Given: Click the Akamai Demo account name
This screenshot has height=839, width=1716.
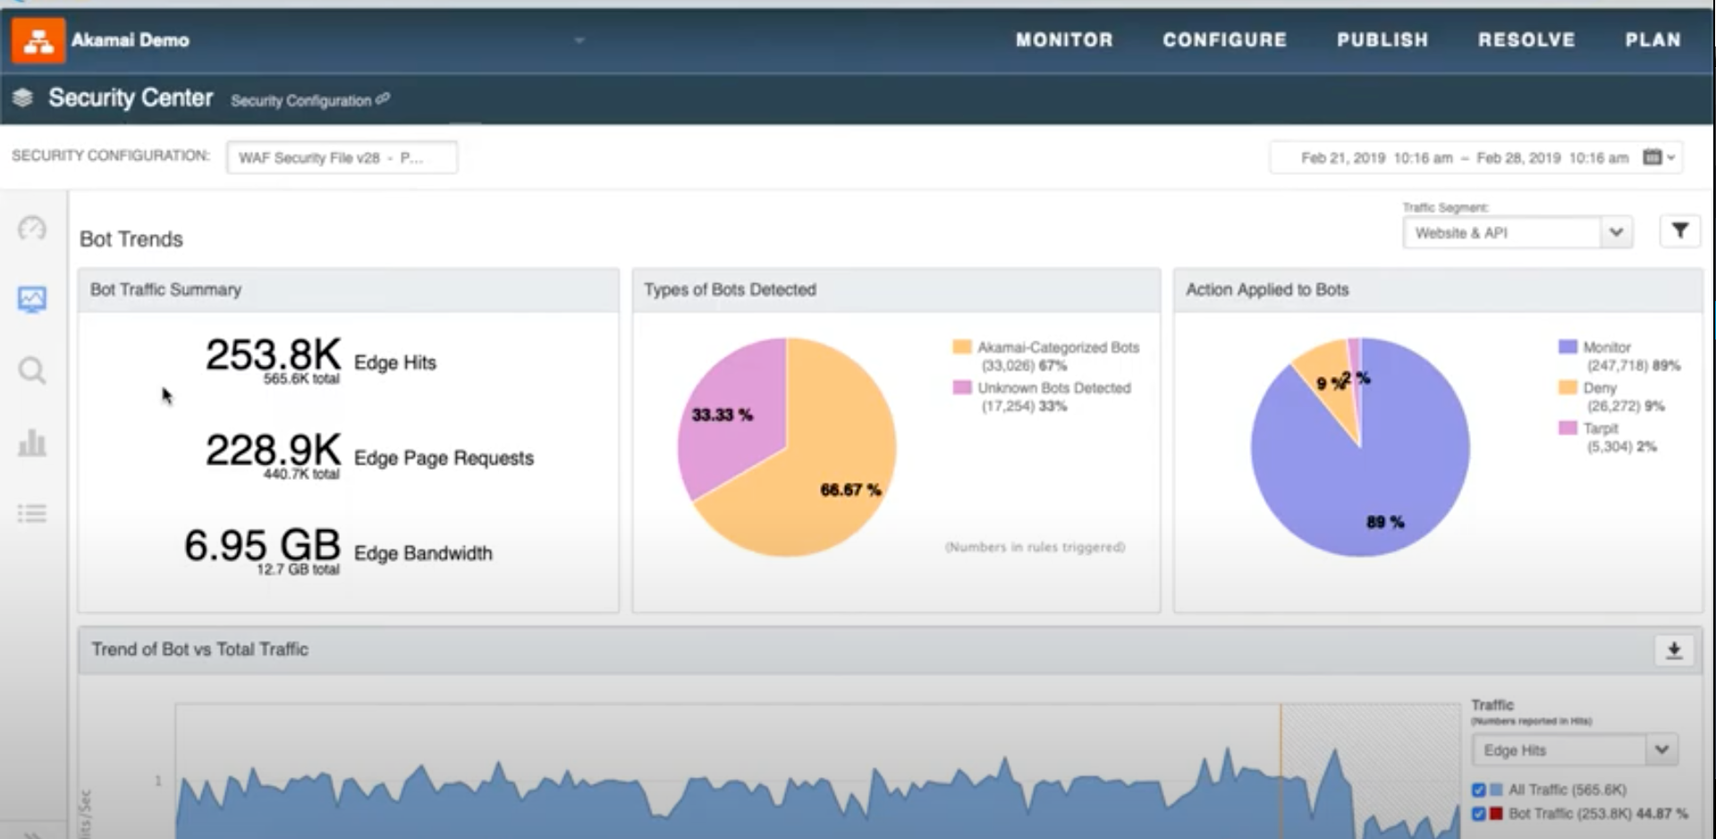Looking at the screenshot, I should pos(131,40).
